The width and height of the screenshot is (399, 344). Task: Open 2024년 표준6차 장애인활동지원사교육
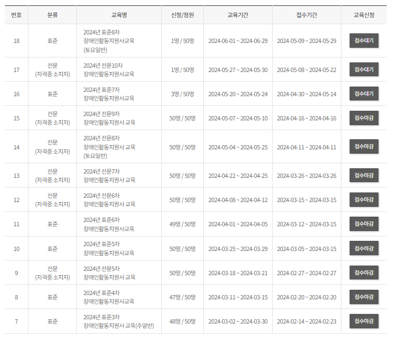coord(109,224)
